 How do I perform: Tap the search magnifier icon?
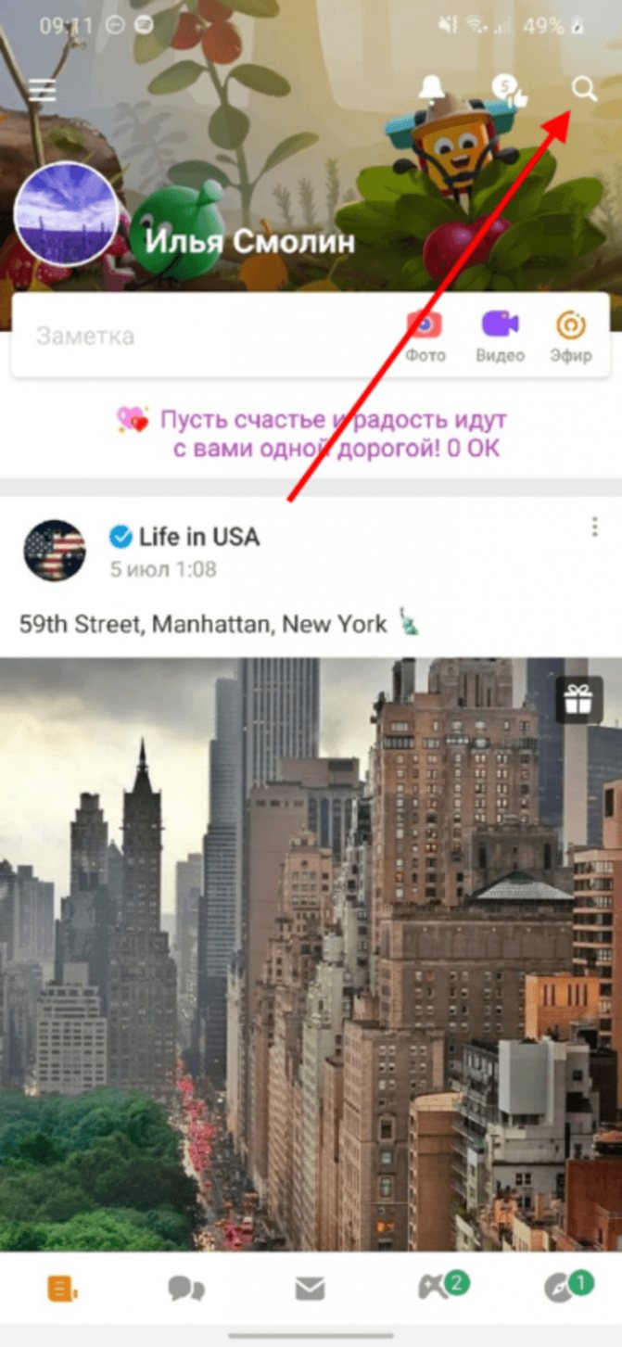584,89
